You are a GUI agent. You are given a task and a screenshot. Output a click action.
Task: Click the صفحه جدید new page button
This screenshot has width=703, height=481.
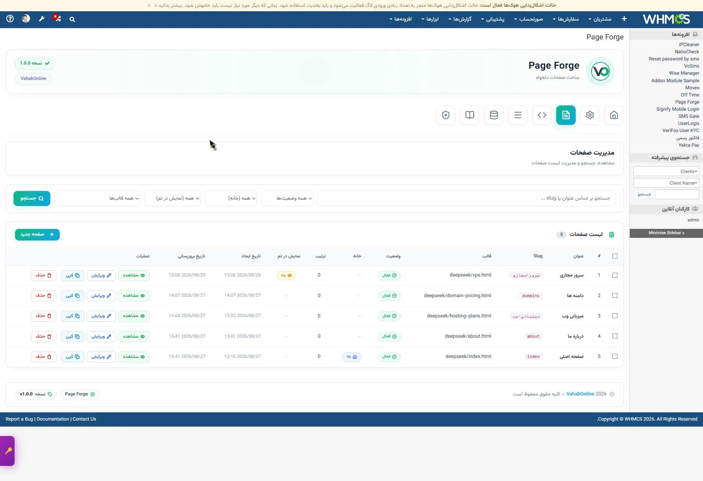click(x=37, y=234)
